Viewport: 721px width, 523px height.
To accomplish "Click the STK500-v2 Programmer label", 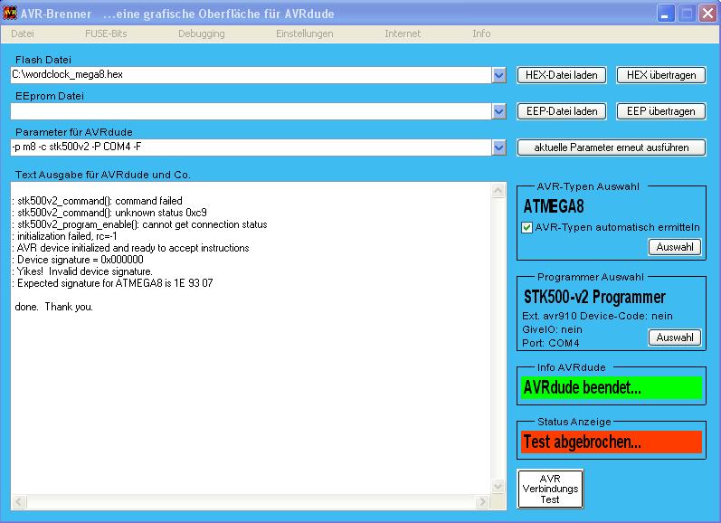I will [594, 297].
